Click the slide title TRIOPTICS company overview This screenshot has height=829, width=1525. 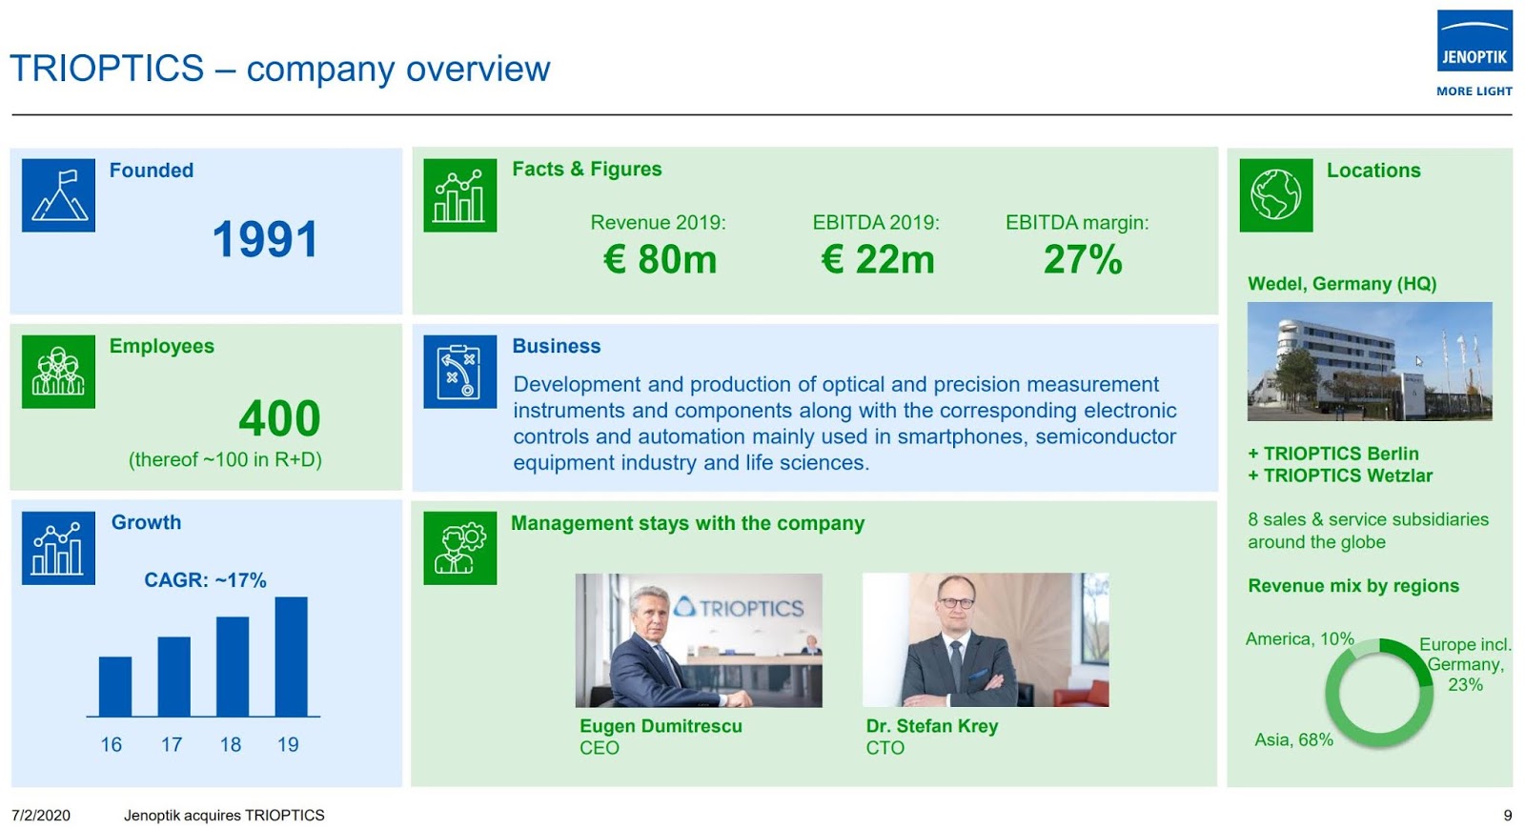[279, 69]
